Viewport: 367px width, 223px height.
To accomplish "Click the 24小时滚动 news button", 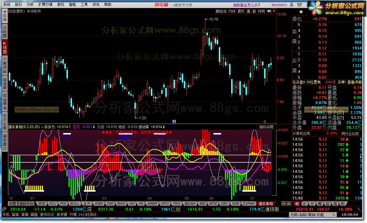I will click(87, 215).
